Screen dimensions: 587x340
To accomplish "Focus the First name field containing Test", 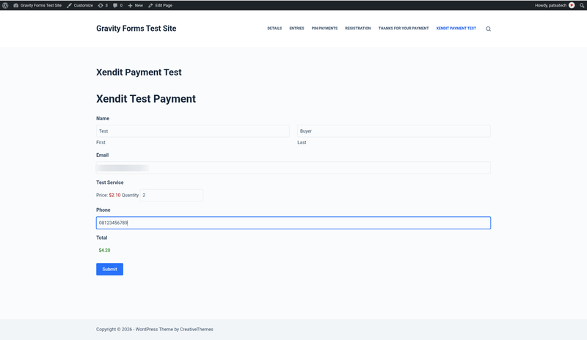I will (193, 131).
